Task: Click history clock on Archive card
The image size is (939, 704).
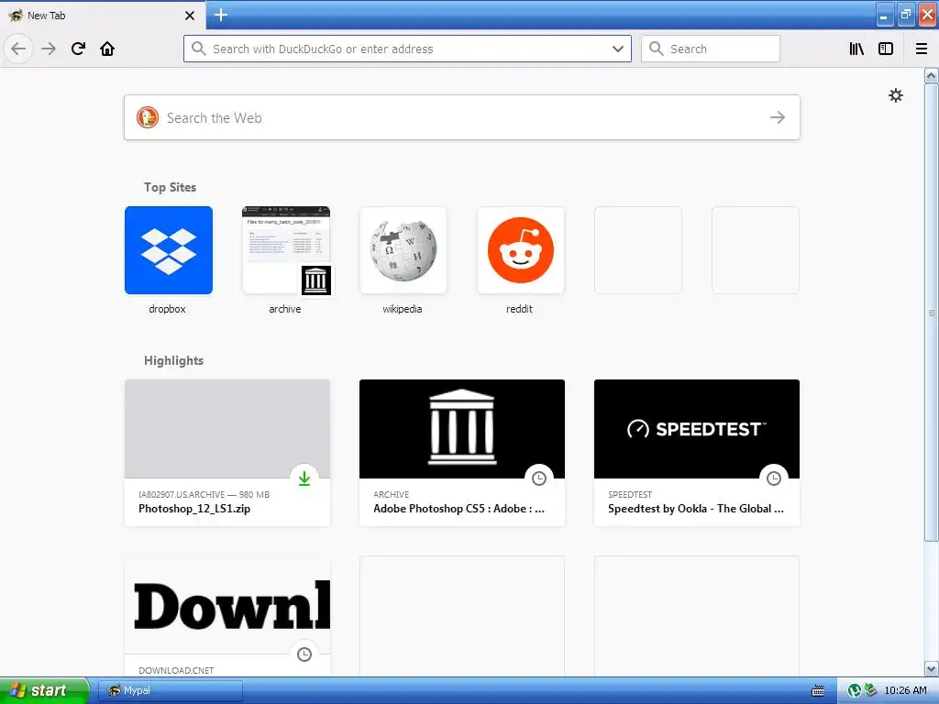Action: [x=539, y=478]
